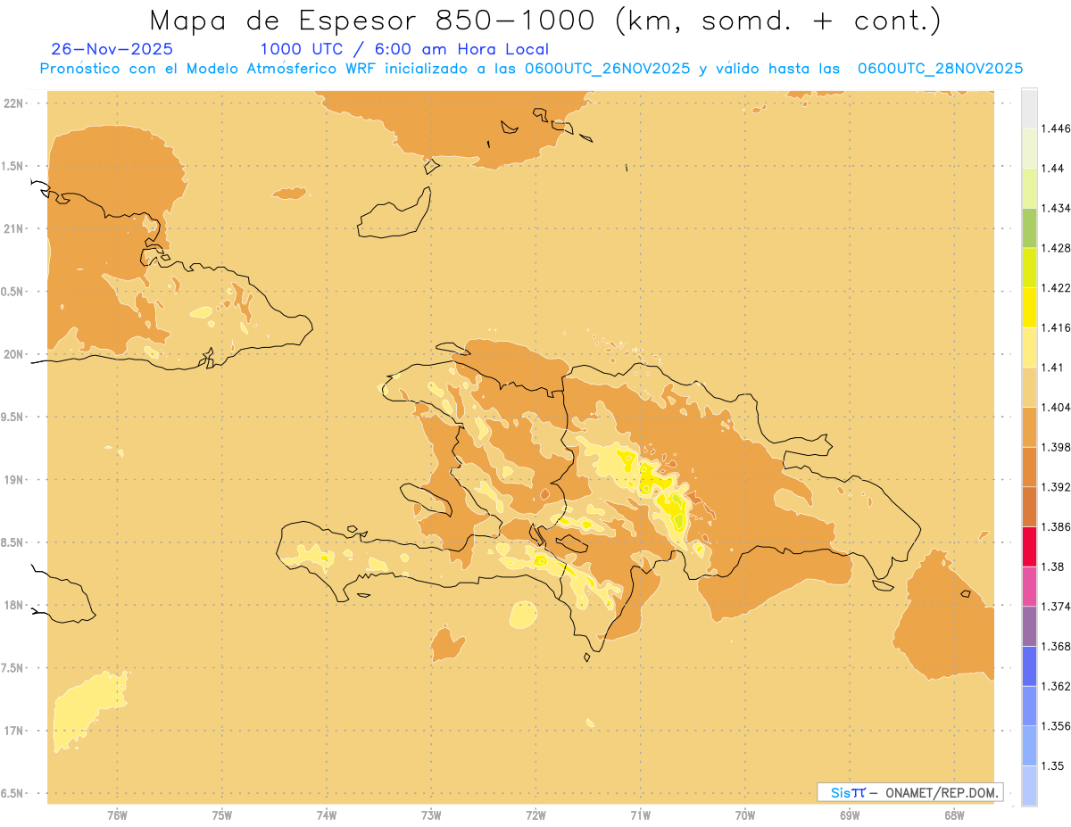Click the date '26-Nov-2025'
This screenshot has width=1071, height=827.
(112, 49)
